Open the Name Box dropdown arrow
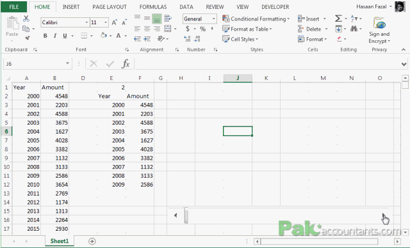410x248 pixels. point(67,63)
